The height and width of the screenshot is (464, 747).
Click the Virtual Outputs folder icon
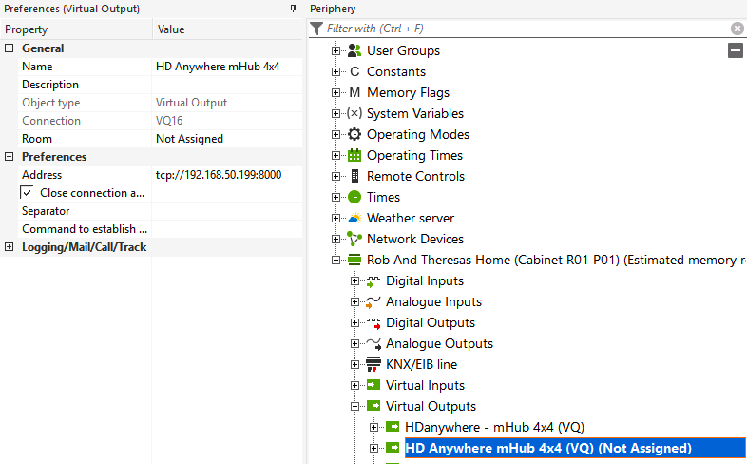coord(373,406)
